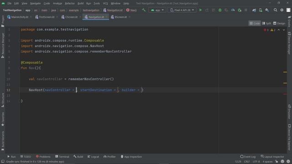The height and width of the screenshot is (164, 292).
Task: Run the app with the green play icon
Action: pos(201,10)
